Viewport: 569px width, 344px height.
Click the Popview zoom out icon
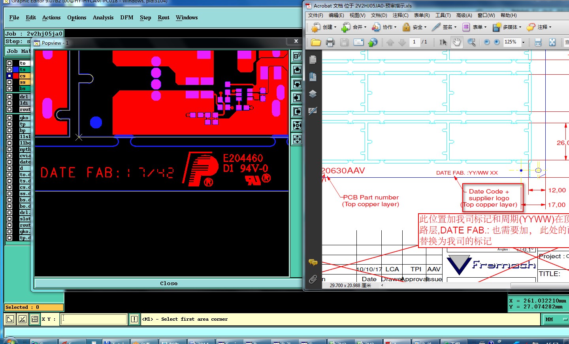click(297, 139)
